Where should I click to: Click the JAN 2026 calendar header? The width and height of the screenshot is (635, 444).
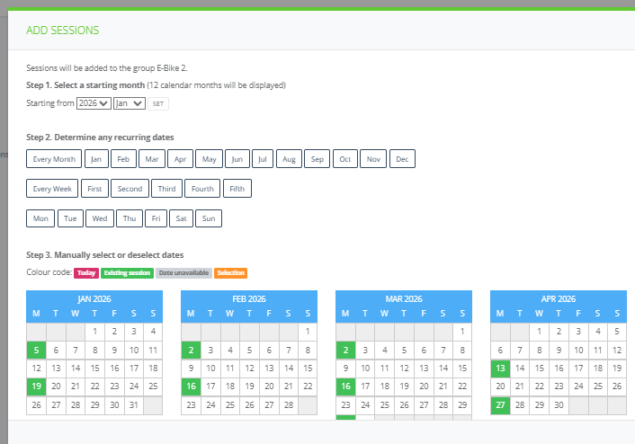coord(94,298)
